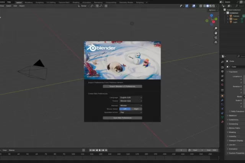Click the blue Z axis on the navigation gizmo
Image resolution: width=245 pixels, height=163 pixels.
(211, 15)
